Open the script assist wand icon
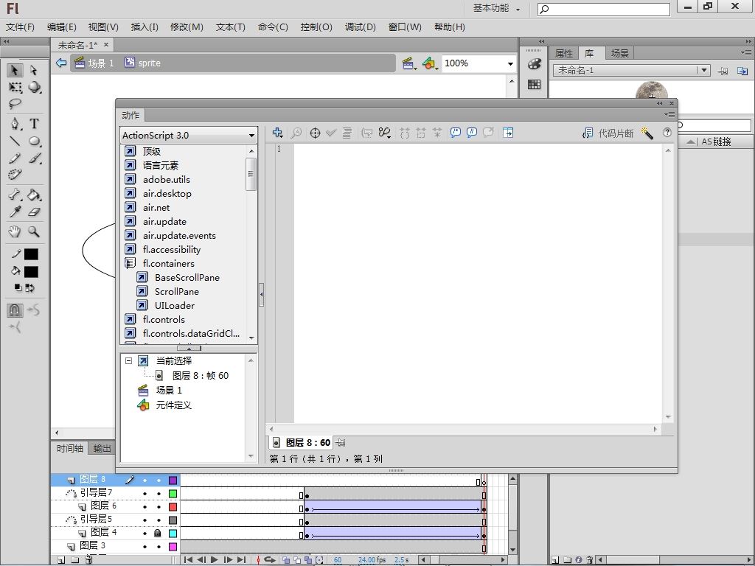 (x=647, y=133)
